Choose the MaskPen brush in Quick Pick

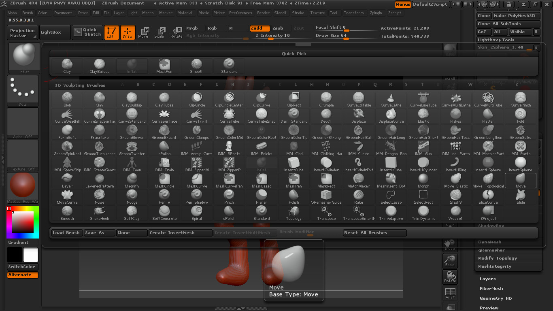[x=164, y=66]
